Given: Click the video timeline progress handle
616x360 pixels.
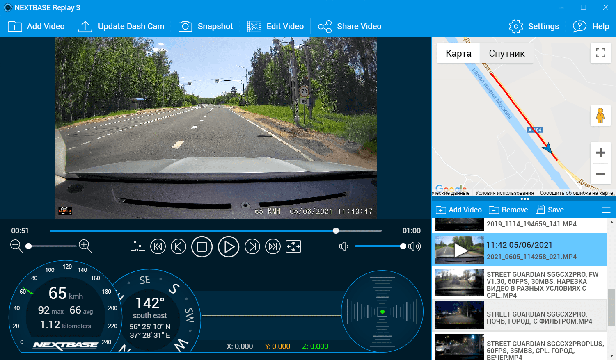Looking at the screenshot, I should 336,231.
